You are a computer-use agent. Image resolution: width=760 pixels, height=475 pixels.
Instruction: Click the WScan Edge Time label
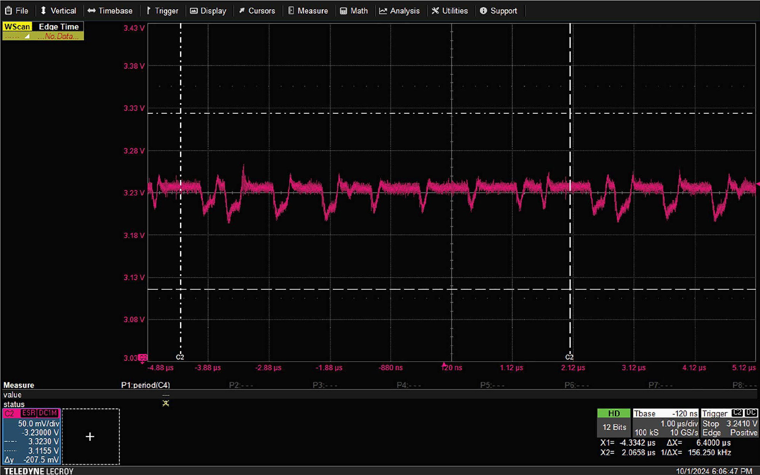coord(43,27)
